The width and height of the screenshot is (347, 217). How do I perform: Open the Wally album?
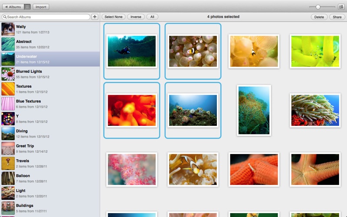(50, 29)
